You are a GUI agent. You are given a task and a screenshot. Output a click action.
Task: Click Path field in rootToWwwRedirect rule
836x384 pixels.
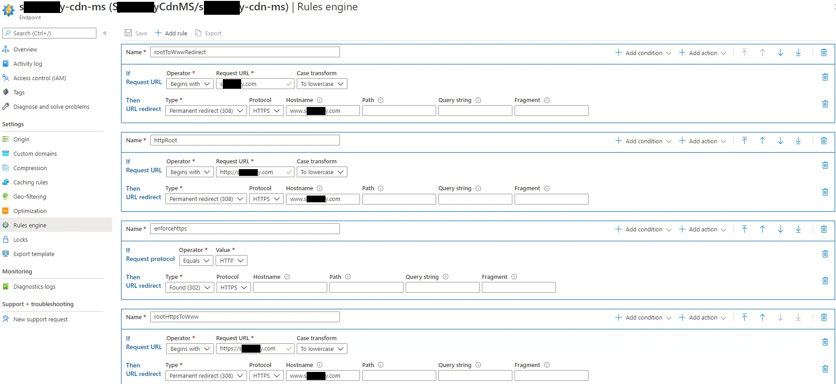pyautogui.click(x=399, y=111)
